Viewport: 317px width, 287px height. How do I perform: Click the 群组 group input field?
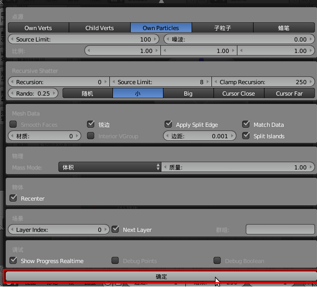[x=280, y=229]
